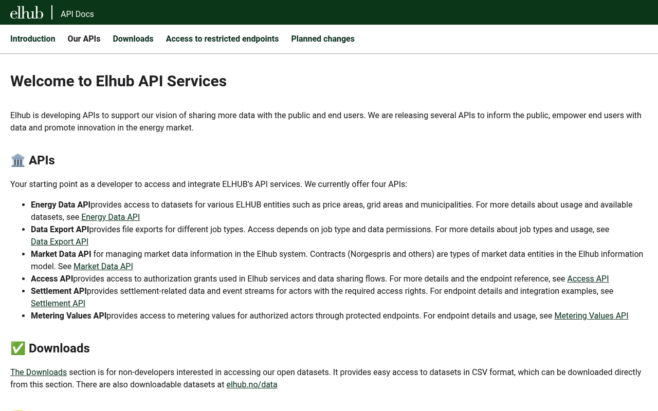Open the Metering Values API link
Screen dimensions: 658x411
click(591, 315)
